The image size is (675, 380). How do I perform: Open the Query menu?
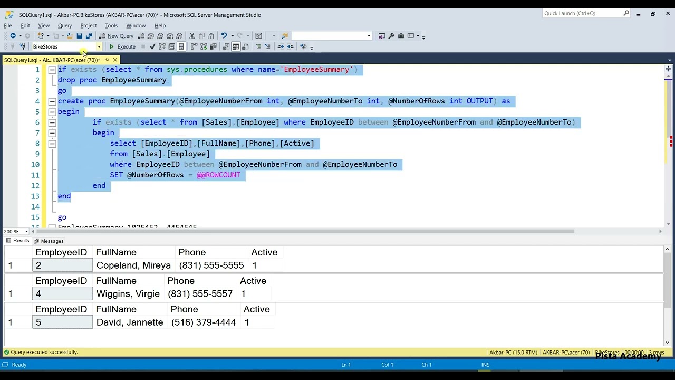65,25
